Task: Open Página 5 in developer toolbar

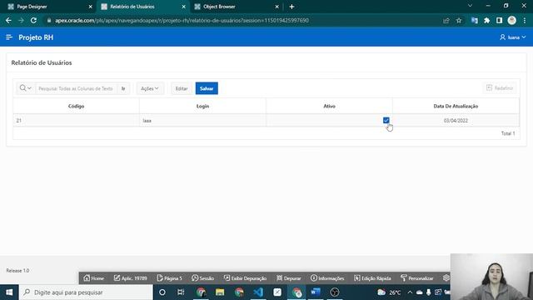Action: [170, 277]
